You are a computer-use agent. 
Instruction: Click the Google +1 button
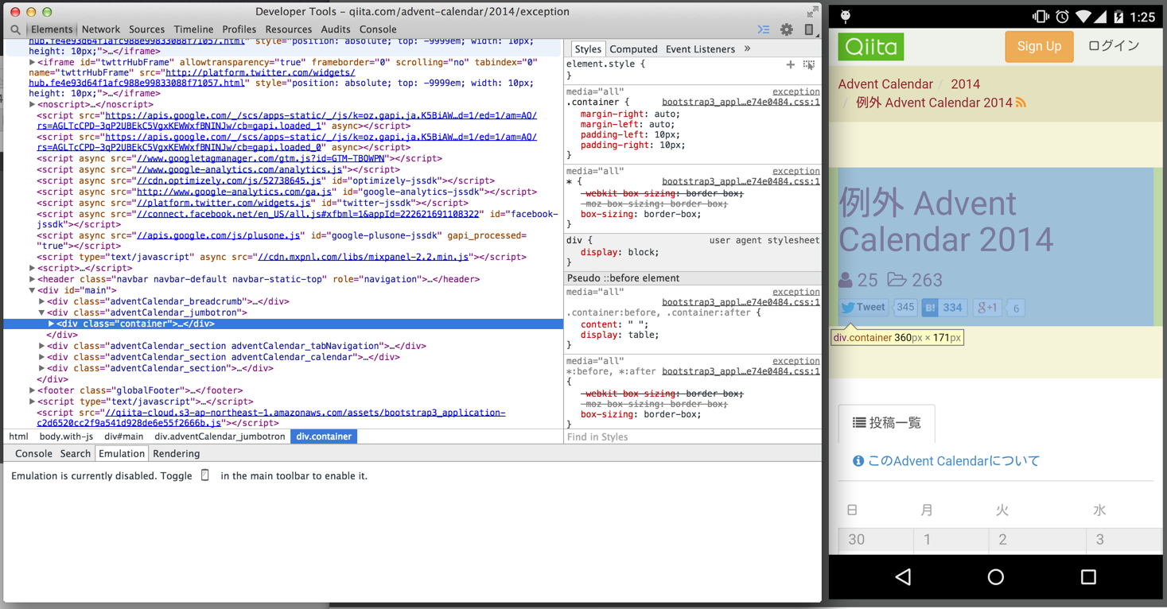pyautogui.click(x=987, y=308)
